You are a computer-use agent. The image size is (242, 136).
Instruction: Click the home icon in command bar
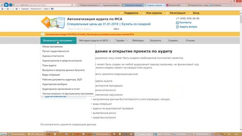click(x=2, y=9)
